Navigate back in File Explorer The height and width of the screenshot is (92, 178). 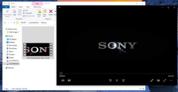click(x=5, y=23)
